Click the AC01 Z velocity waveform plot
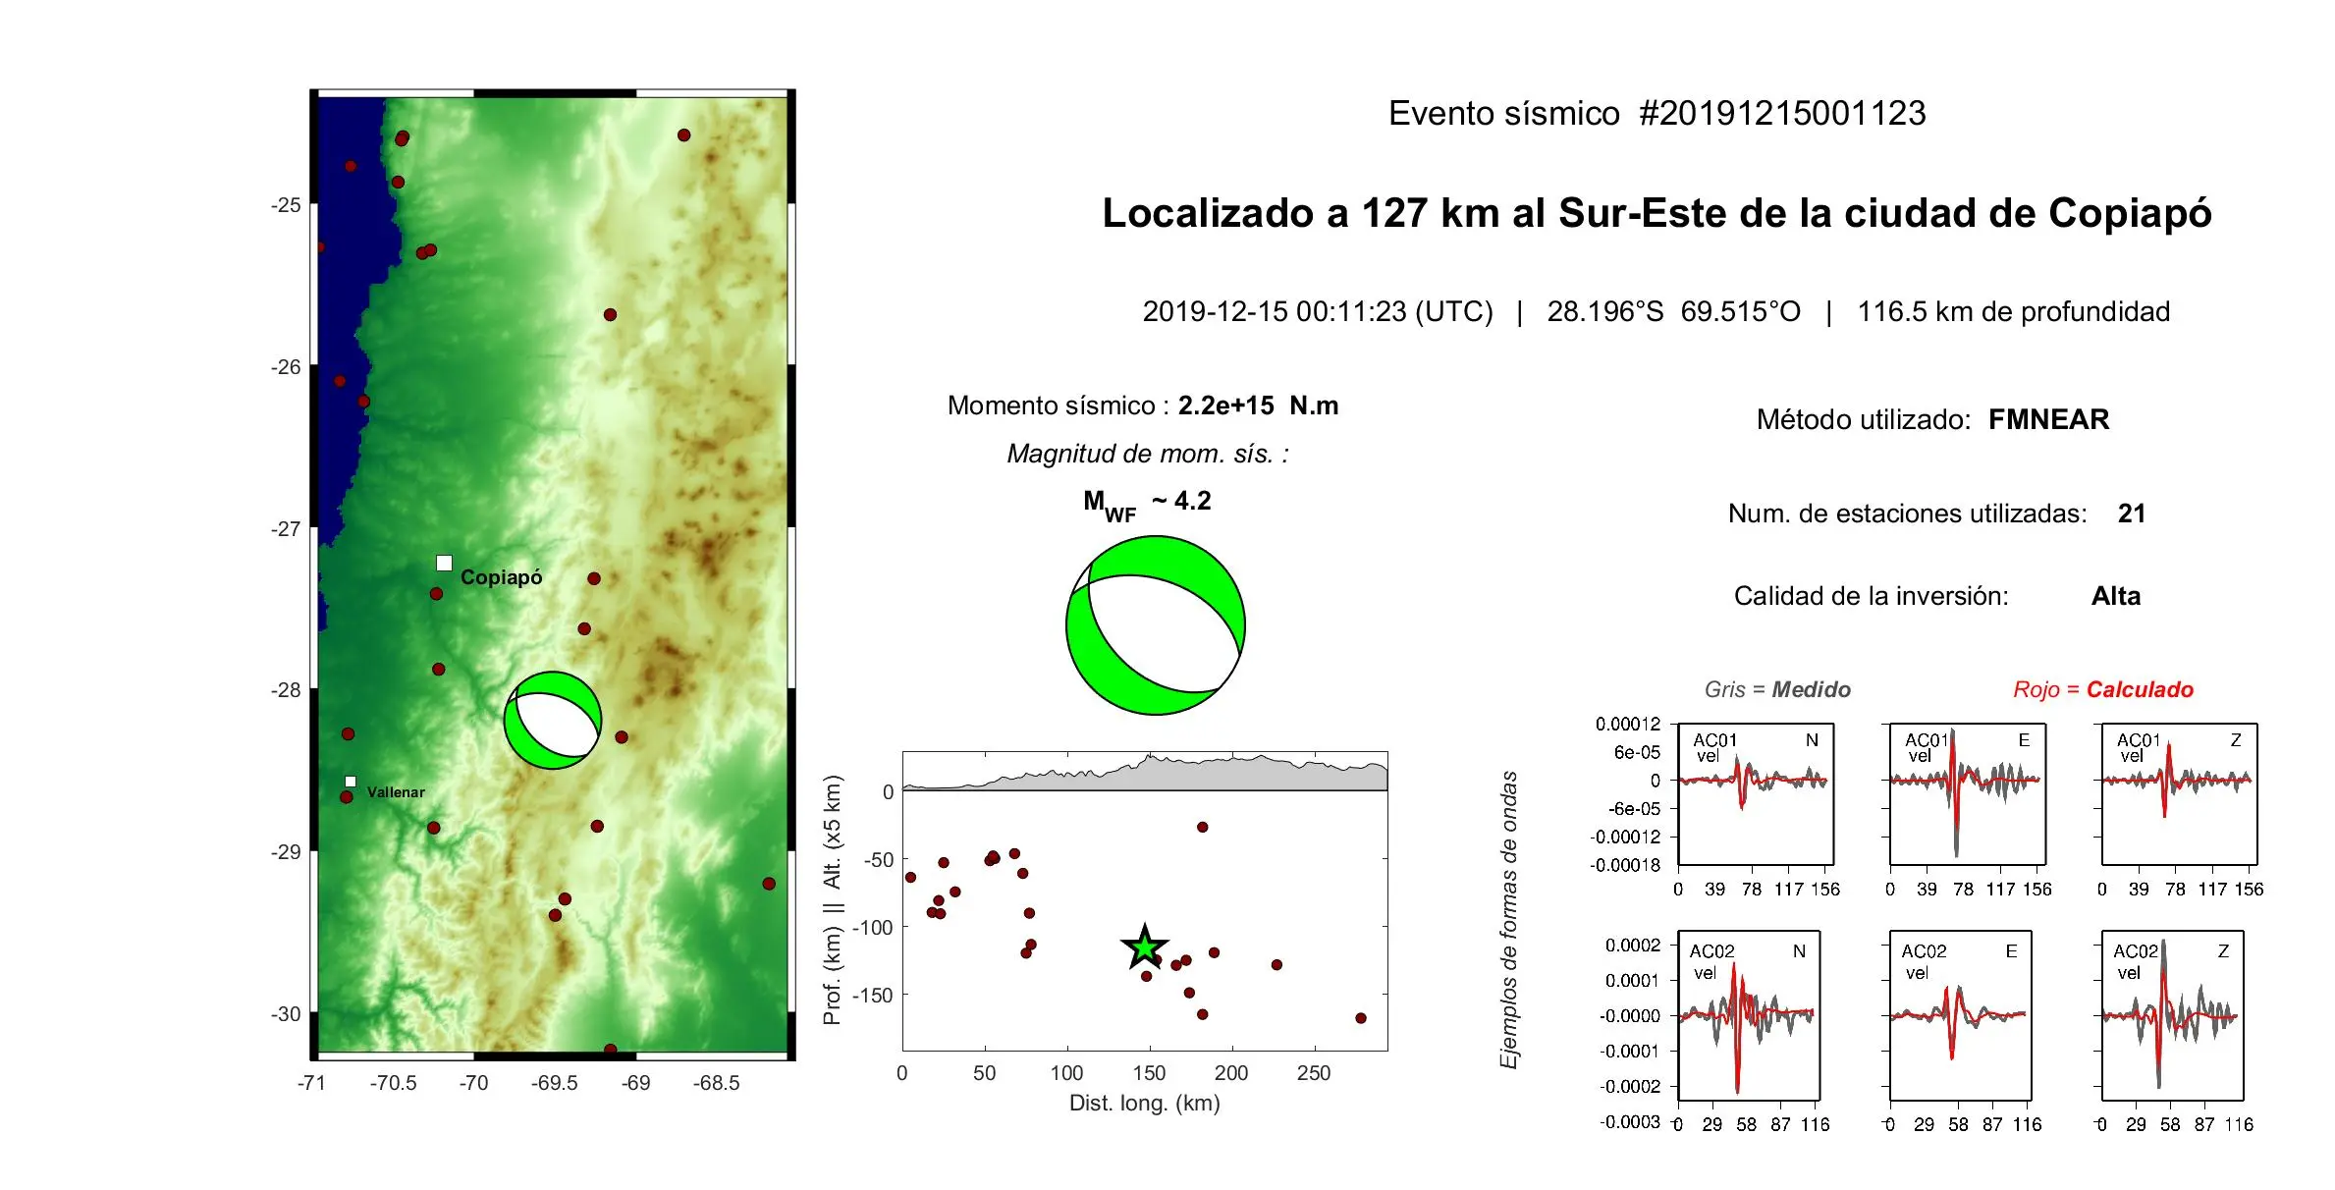 pyautogui.click(x=2179, y=794)
